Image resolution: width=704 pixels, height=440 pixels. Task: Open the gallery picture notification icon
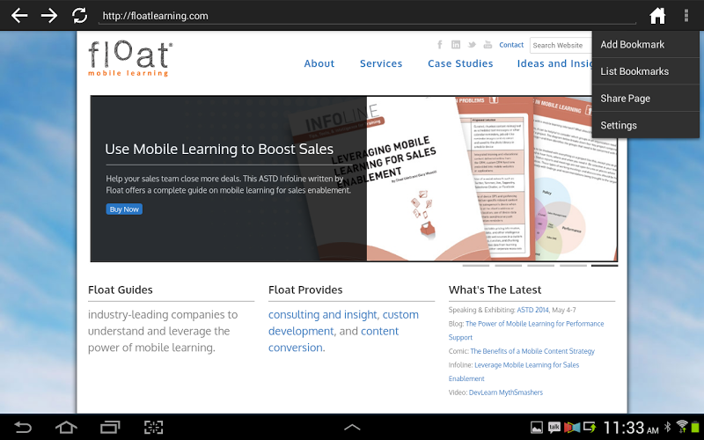(x=536, y=428)
